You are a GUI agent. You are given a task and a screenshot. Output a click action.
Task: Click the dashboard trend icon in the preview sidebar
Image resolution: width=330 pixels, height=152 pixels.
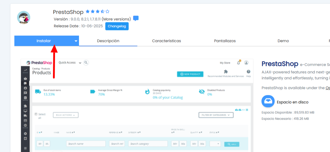tap(25, 70)
